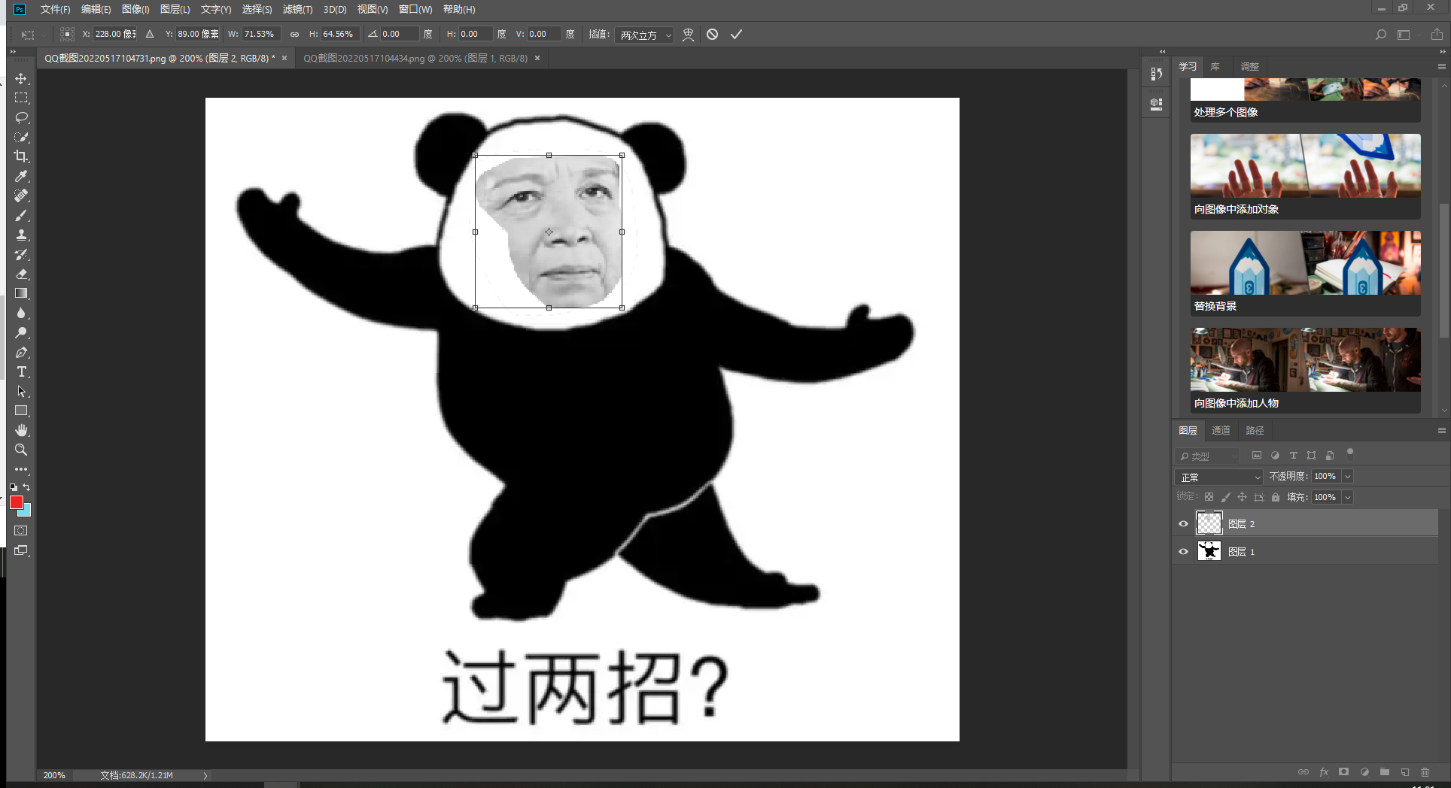Select the Rectangle shape tool
Image resolution: width=1451 pixels, height=788 pixels.
point(21,411)
